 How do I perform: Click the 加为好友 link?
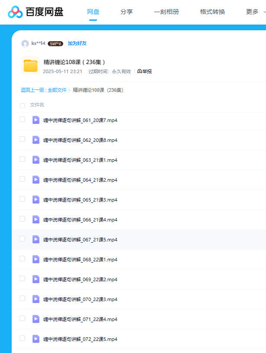coord(77,44)
